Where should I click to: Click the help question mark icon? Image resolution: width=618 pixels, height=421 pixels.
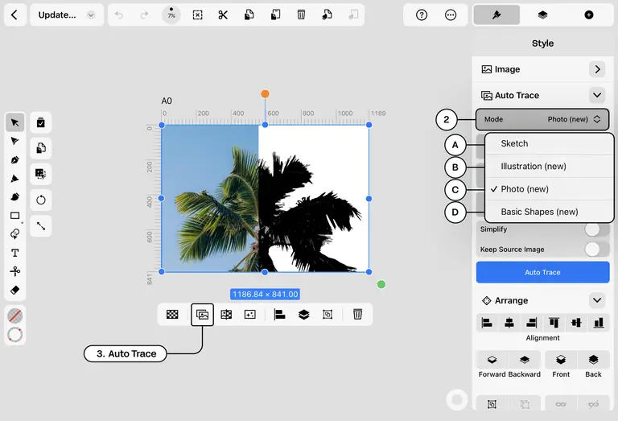pos(422,15)
